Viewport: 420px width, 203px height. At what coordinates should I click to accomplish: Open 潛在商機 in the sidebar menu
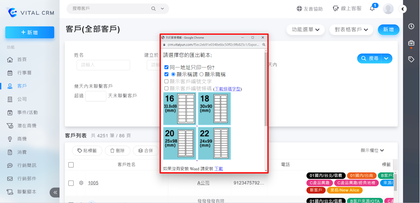(x=27, y=126)
